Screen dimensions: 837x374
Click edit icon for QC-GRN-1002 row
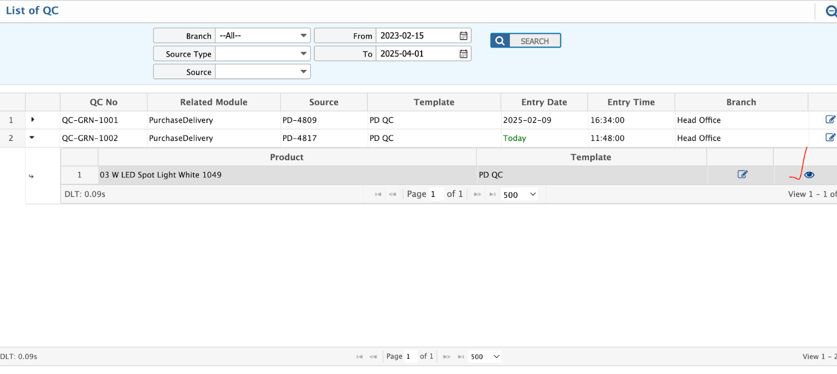[830, 138]
